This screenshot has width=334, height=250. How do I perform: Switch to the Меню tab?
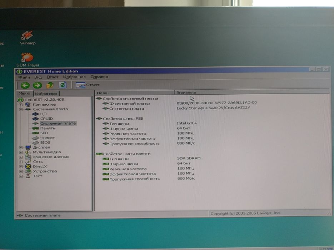point(24,93)
